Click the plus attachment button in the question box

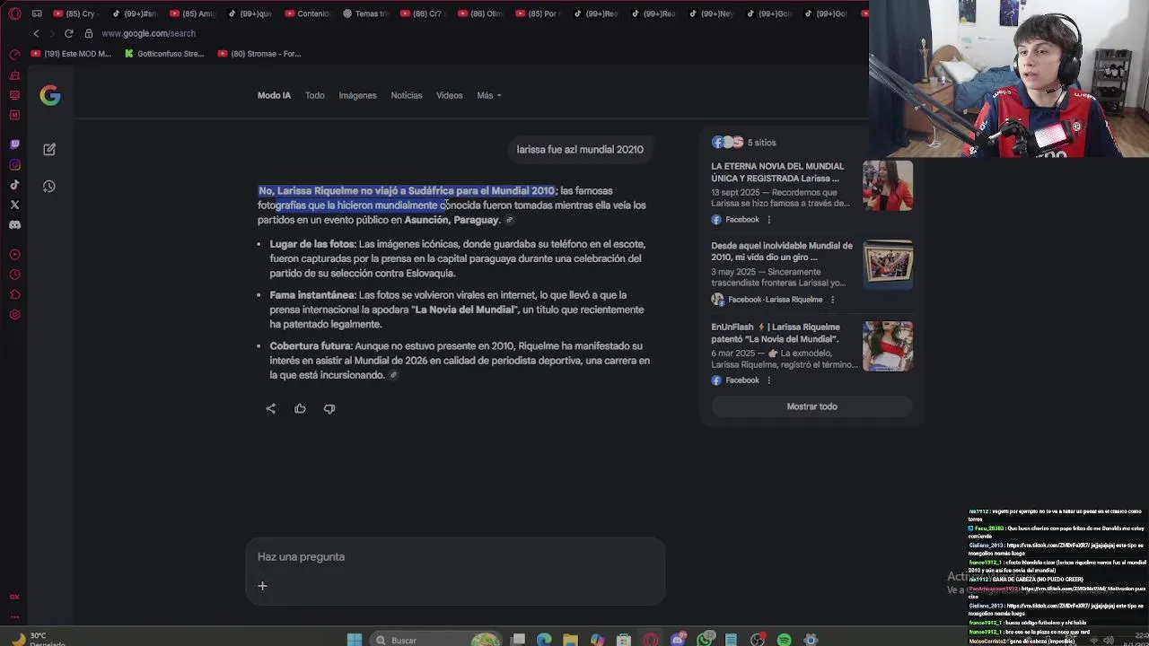tap(262, 586)
